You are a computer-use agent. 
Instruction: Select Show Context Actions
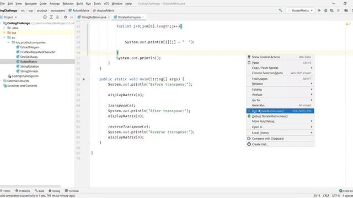pos(280,57)
